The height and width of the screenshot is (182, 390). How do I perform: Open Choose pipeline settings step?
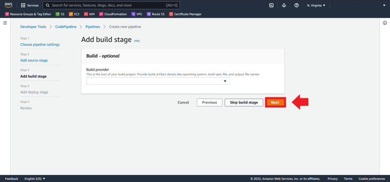(40, 45)
